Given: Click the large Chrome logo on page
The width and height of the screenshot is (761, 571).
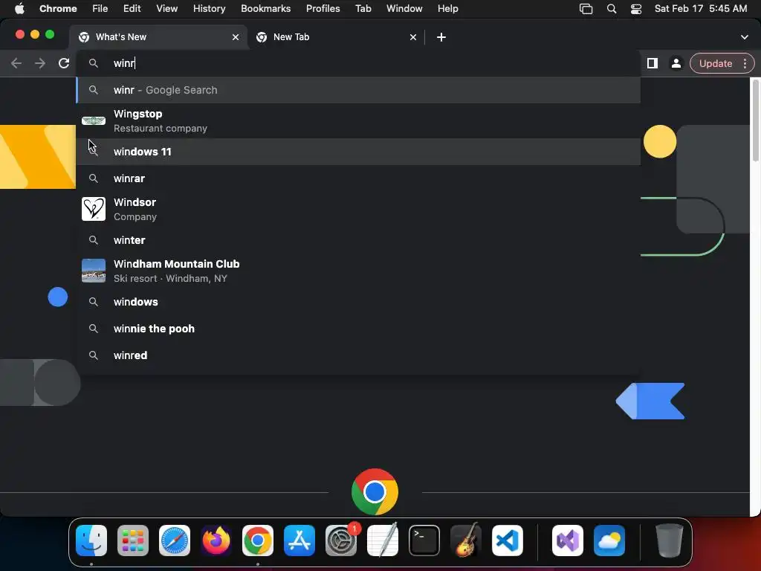Looking at the screenshot, I should pos(375,491).
